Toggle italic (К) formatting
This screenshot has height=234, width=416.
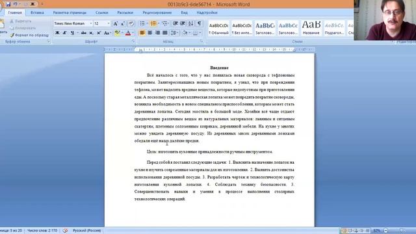64,33
